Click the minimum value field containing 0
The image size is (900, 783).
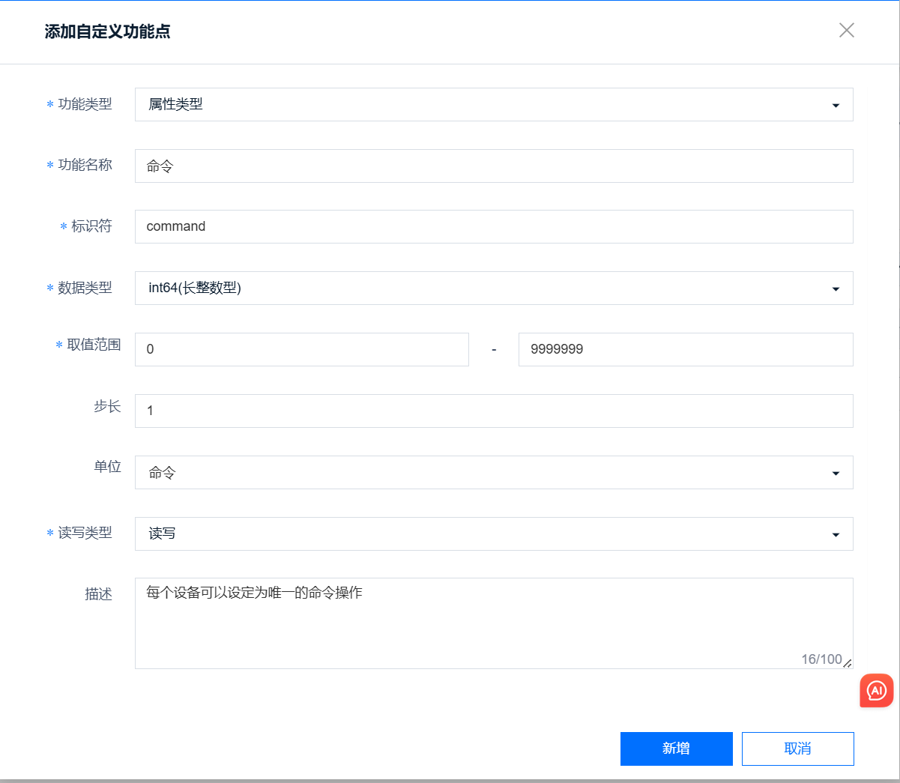tap(302, 349)
